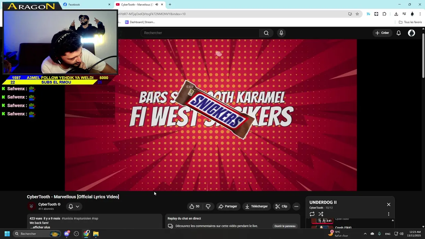Click the Télécharger button
425x239 pixels.
click(x=256, y=206)
